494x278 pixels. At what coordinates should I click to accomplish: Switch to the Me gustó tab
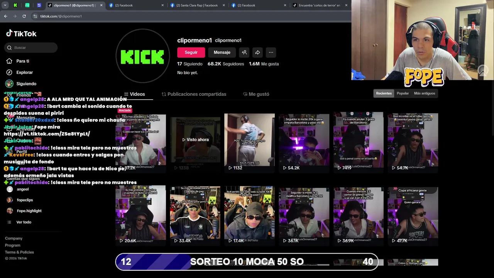(x=256, y=94)
